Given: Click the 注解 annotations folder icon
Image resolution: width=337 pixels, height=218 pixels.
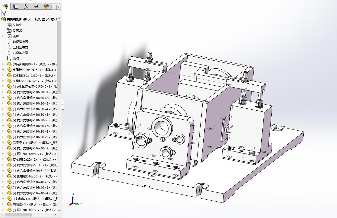Looking at the screenshot, I should click(9, 36).
